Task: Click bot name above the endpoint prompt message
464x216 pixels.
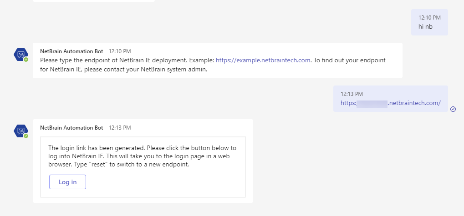Action: click(71, 51)
